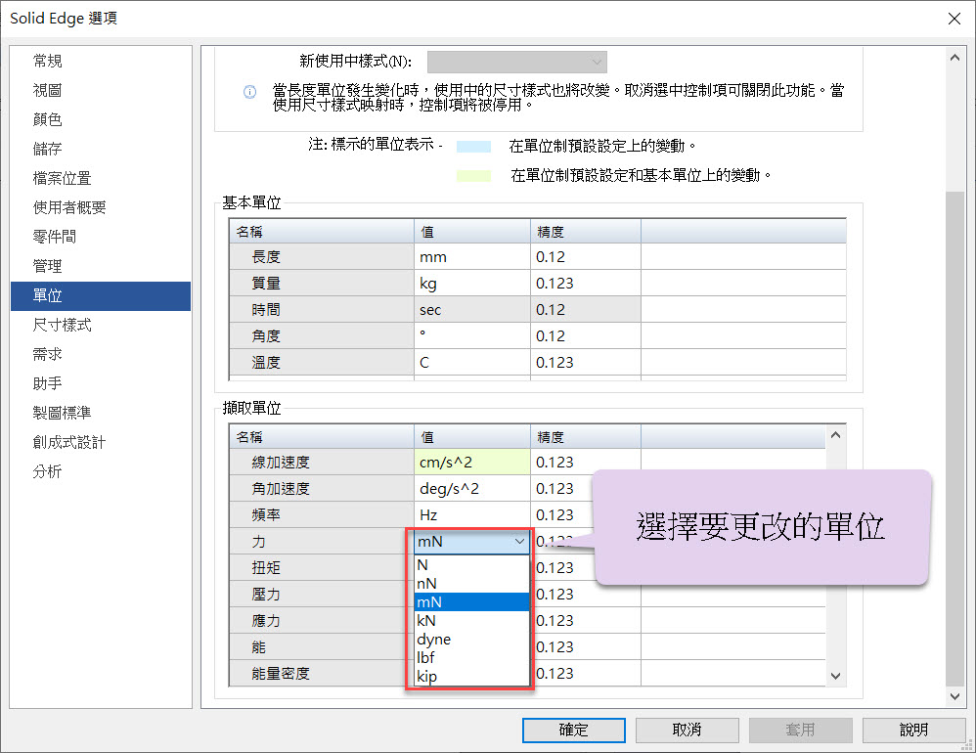Click the ° value for 角度

471,336
